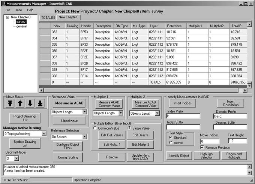Click the Descrip. Suffix input field
Screen dimensions: 255x184
coord(230,127)
